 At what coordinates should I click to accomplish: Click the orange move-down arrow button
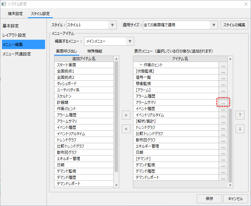click(240, 128)
